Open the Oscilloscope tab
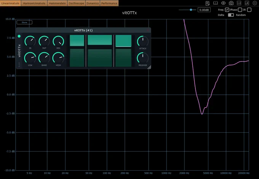This screenshot has width=259, height=179. pyautogui.click(x=76, y=3)
